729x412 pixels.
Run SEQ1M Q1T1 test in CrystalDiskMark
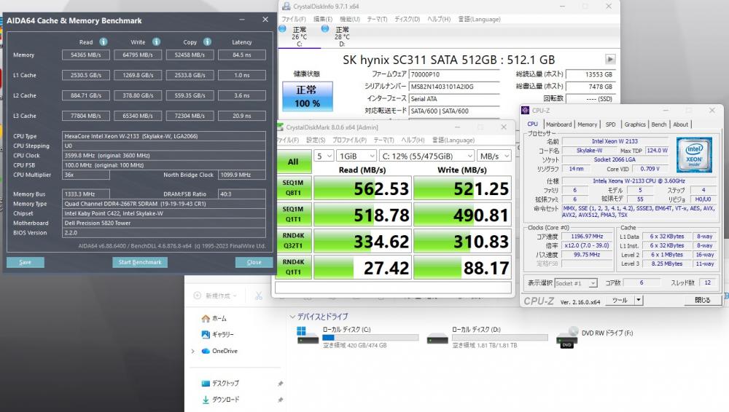click(x=293, y=214)
